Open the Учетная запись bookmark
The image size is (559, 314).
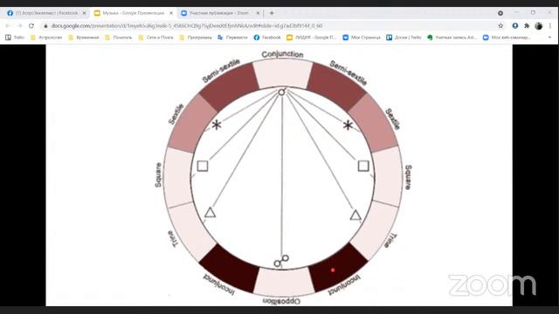coord(452,38)
